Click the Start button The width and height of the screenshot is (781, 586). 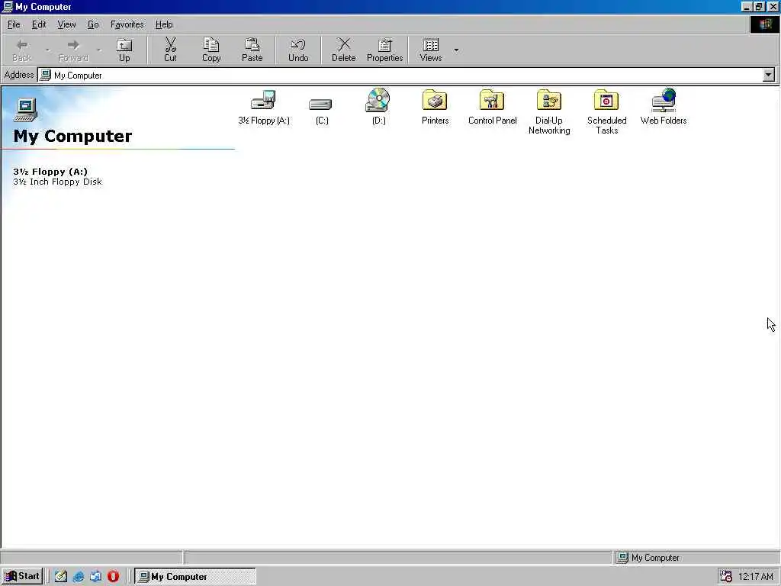pos(22,576)
